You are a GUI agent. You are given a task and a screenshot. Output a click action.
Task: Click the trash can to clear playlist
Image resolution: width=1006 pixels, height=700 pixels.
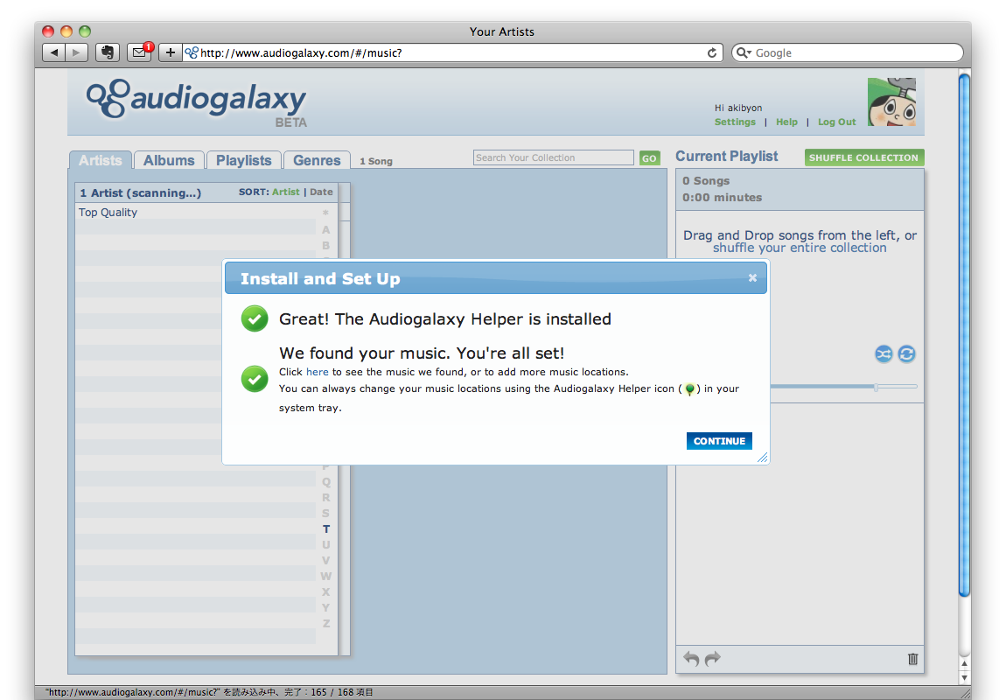[x=912, y=659]
